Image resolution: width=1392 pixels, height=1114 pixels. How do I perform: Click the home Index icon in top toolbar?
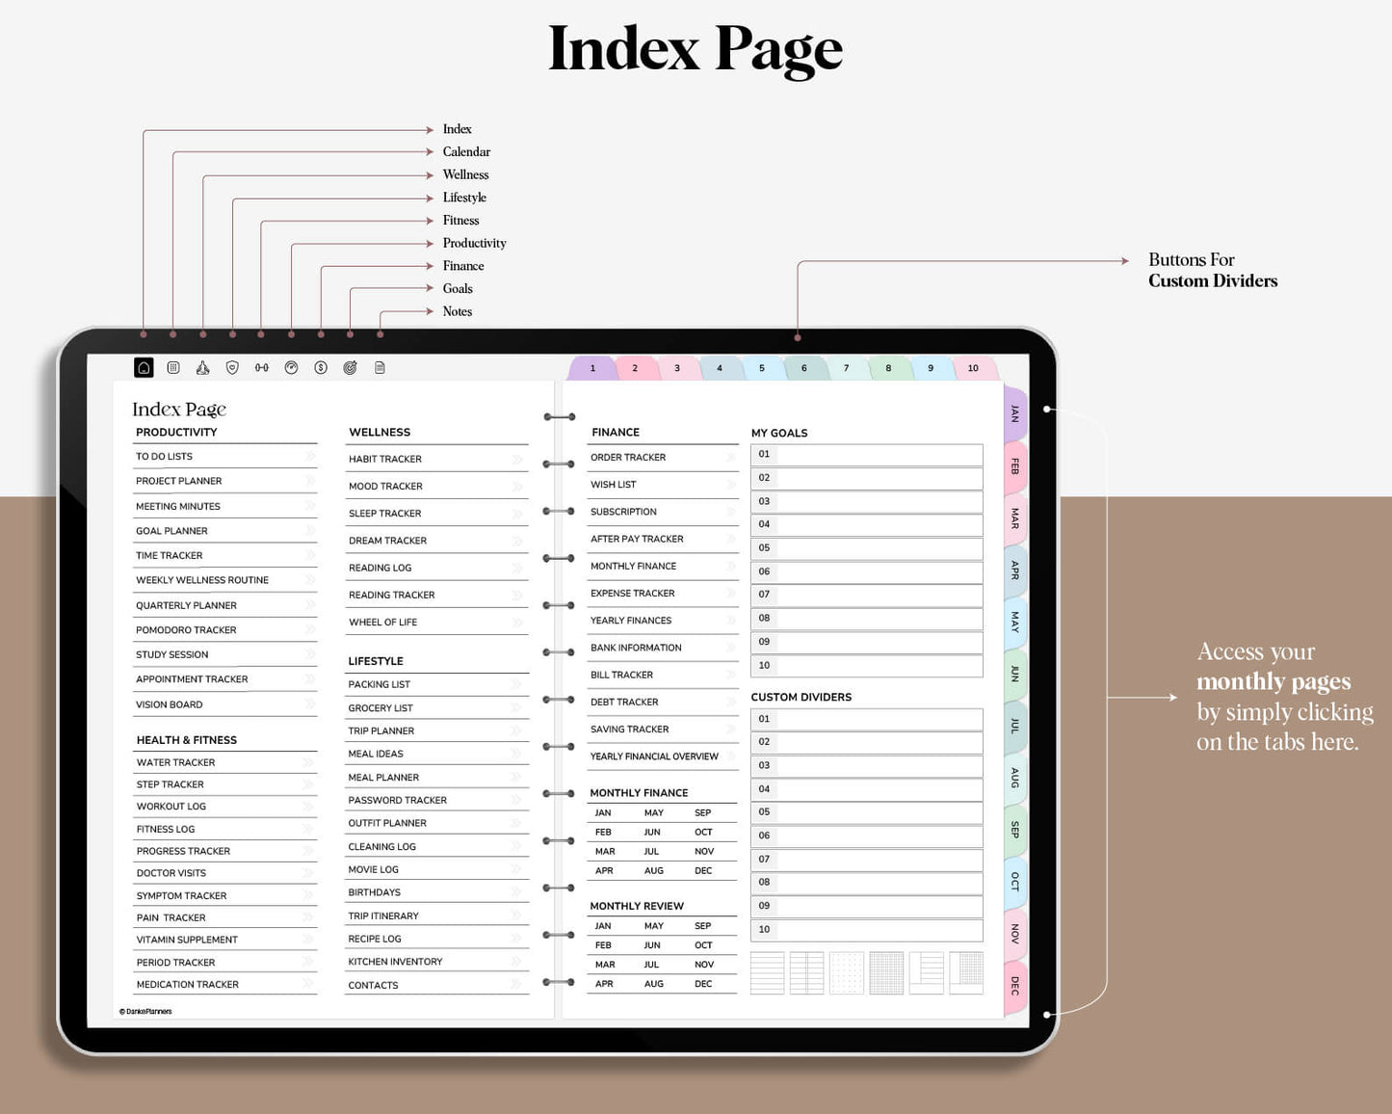point(144,367)
